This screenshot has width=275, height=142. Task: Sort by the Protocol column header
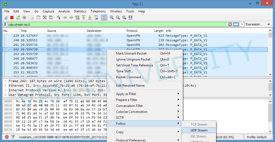(140, 31)
